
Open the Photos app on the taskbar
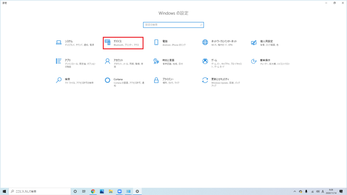[102, 192]
